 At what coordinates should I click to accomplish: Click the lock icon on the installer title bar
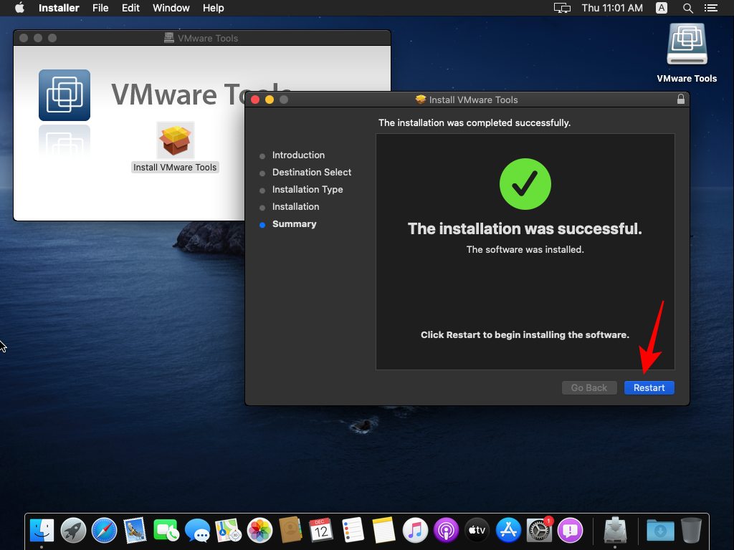click(680, 100)
